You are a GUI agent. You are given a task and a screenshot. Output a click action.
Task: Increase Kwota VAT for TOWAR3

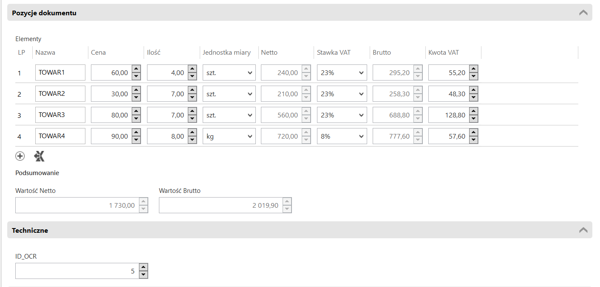click(474, 111)
